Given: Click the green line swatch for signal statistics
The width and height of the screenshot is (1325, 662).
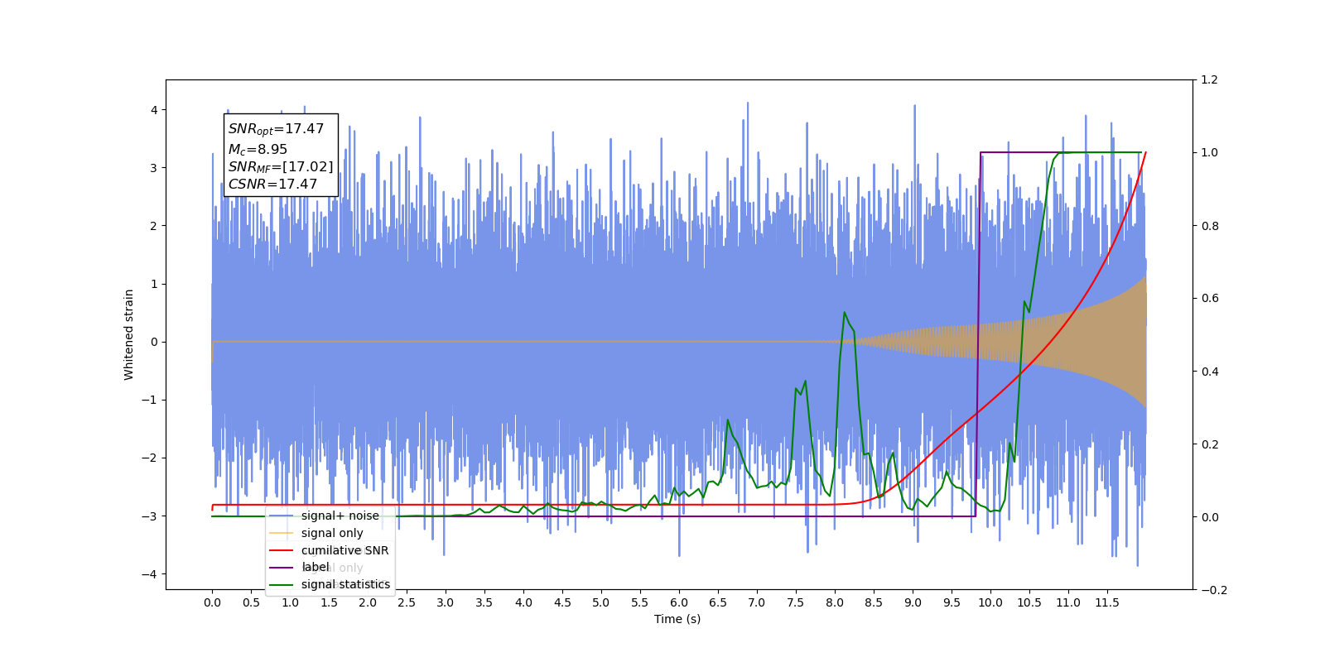Looking at the screenshot, I should pos(282,584).
